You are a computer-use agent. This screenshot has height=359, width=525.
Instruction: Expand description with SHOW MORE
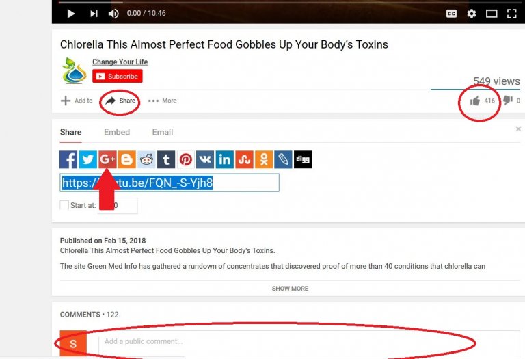(290, 289)
